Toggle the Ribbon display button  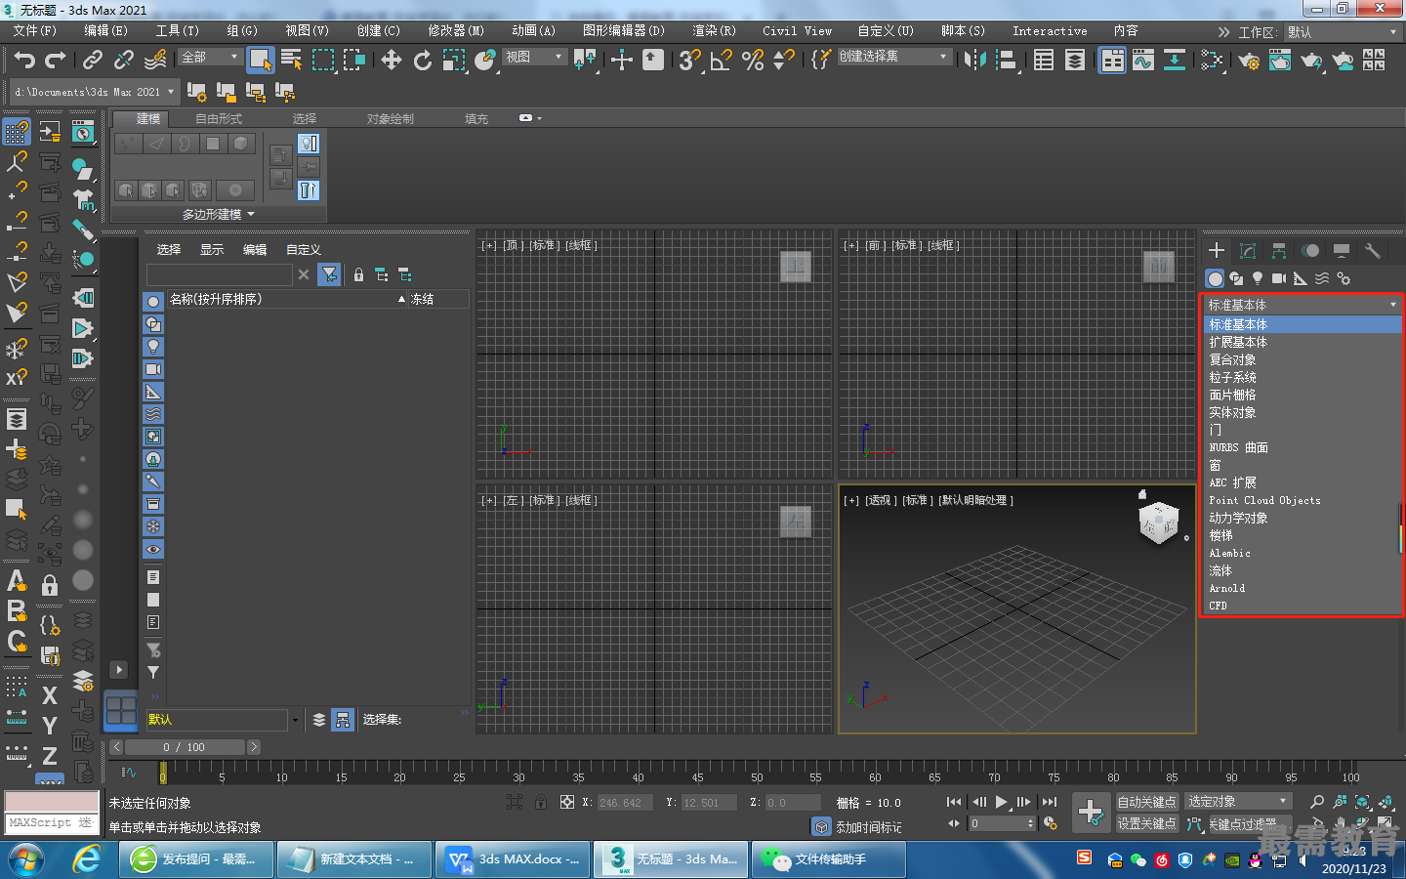pyautogui.click(x=1112, y=61)
